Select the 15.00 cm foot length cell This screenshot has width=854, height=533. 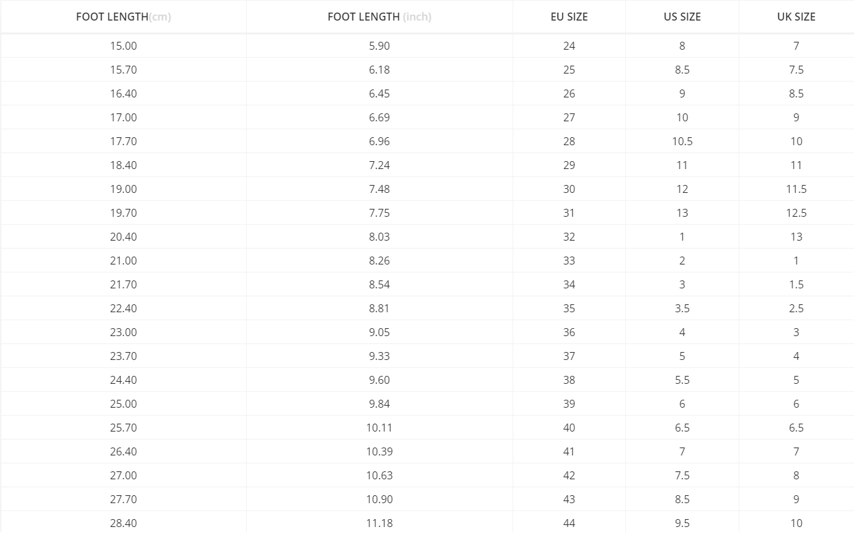pyautogui.click(x=123, y=46)
